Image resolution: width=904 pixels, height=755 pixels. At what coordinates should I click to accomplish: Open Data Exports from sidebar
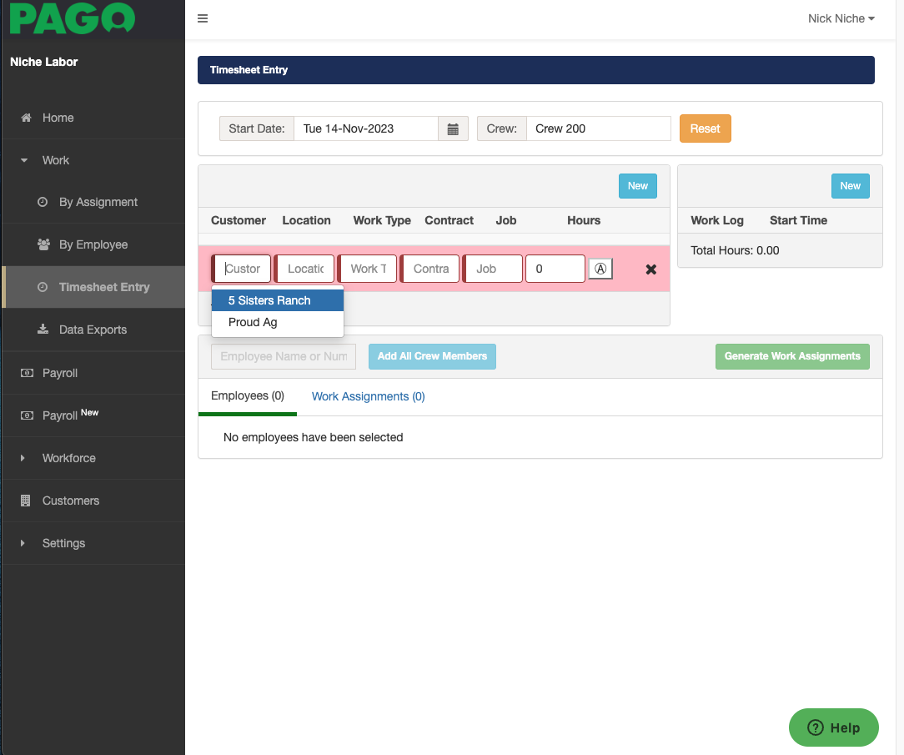point(93,330)
